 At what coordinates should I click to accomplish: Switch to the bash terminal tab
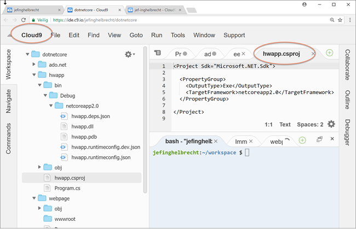188,142
